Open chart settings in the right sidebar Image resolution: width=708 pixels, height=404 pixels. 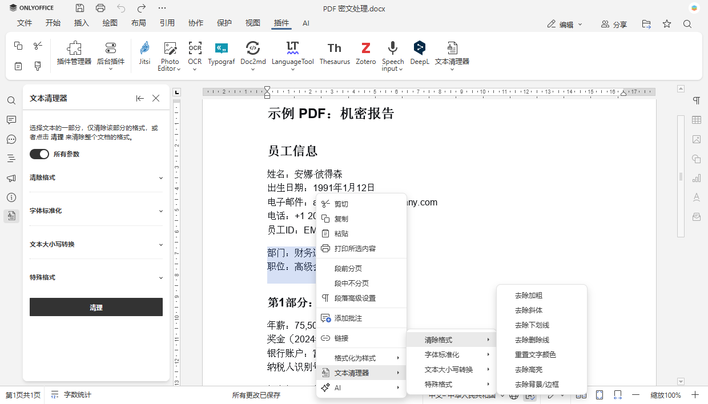(x=696, y=178)
